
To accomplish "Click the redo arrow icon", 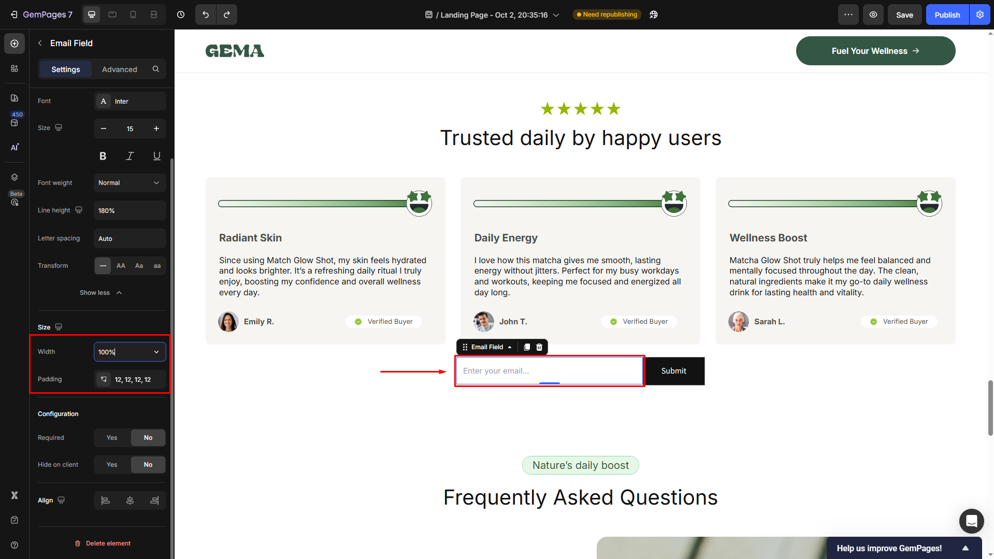I will (x=227, y=15).
